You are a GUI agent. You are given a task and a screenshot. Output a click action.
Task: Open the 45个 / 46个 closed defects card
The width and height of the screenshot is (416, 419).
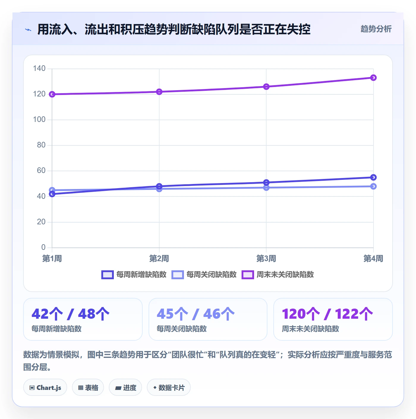tap(208, 319)
